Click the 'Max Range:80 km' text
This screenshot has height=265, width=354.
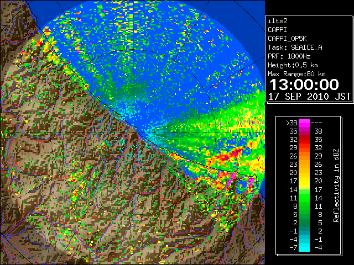coord(296,74)
